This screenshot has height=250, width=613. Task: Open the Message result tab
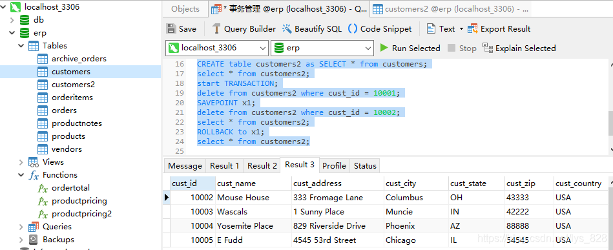click(185, 166)
